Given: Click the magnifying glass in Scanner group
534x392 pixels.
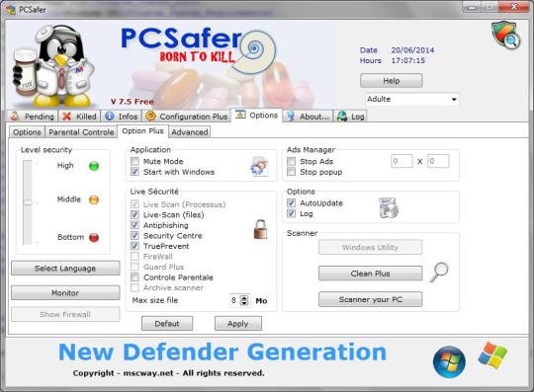Looking at the screenshot, I should point(439,272).
